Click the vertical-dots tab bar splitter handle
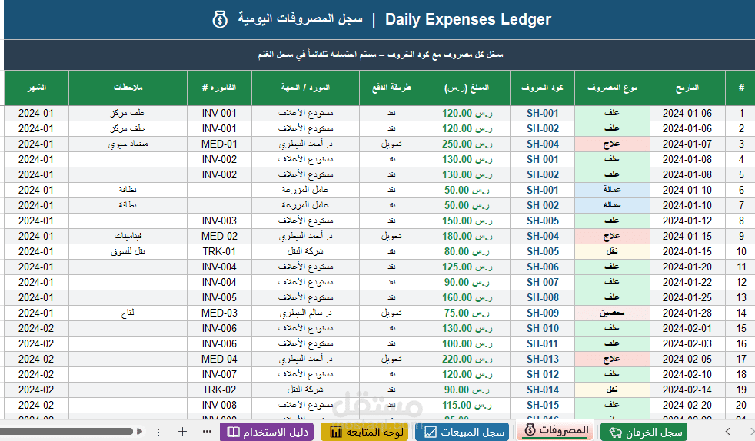Screen dimensions: 755x441 [158, 432]
